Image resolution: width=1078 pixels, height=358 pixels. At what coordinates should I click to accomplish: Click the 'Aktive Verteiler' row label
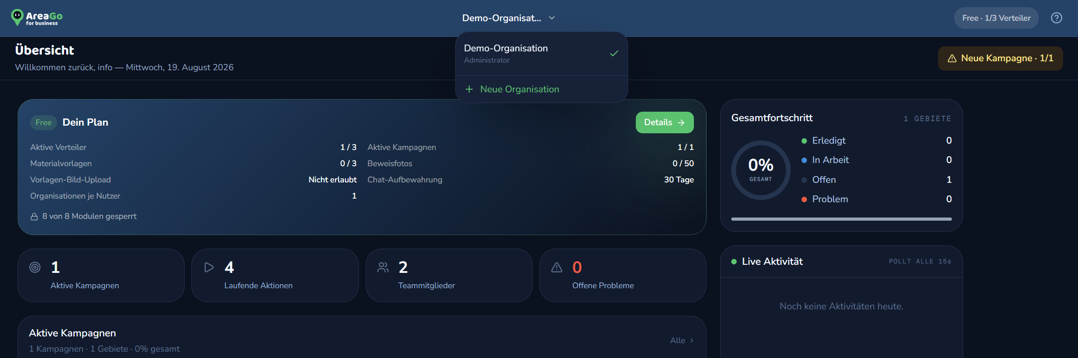[58, 147]
